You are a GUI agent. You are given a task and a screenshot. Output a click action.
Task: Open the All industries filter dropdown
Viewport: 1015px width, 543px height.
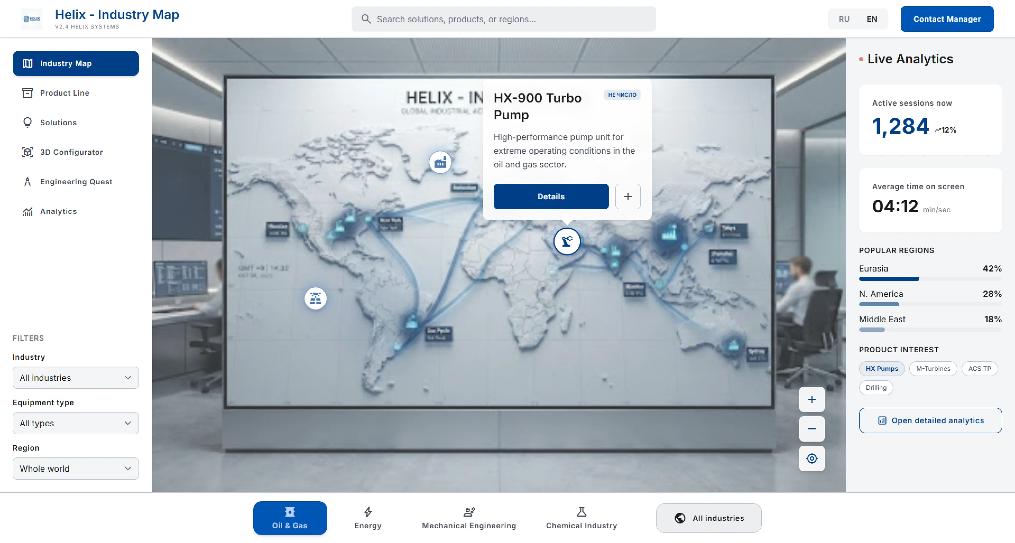[x=76, y=378]
